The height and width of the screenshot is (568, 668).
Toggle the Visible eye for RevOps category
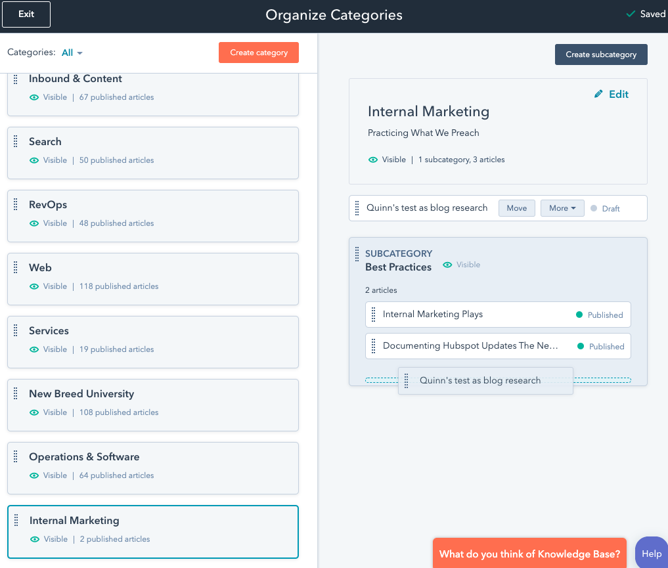(33, 223)
